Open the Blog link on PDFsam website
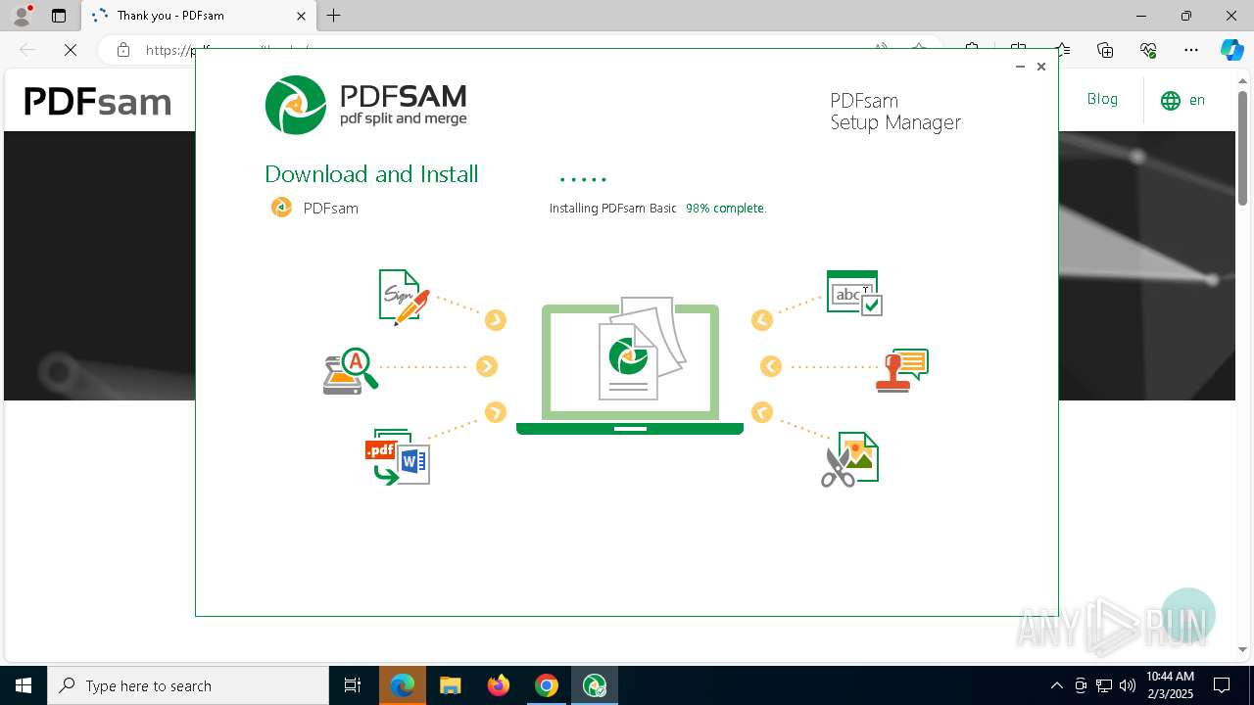The height and width of the screenshot is (705, 1254). [1102, 99]
